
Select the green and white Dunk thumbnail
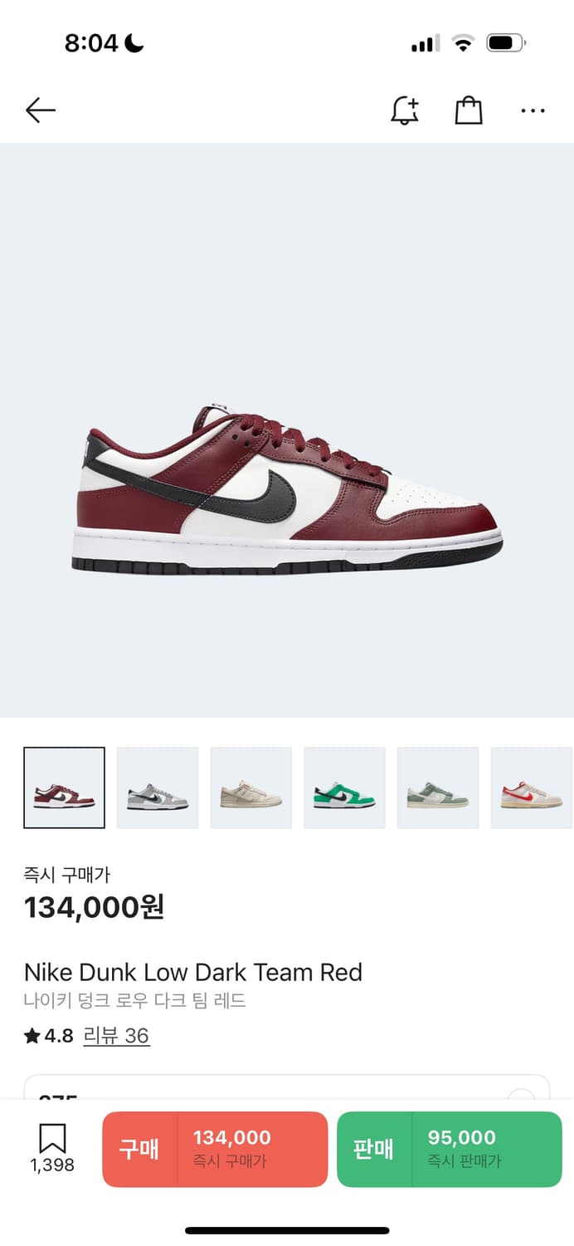(x=344, y=787)
